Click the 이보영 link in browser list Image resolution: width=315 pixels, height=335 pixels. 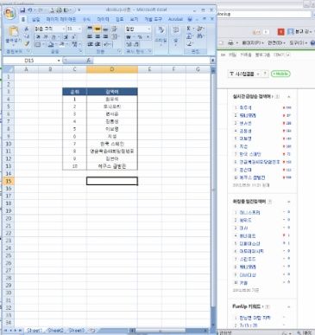tap(246, 139)
